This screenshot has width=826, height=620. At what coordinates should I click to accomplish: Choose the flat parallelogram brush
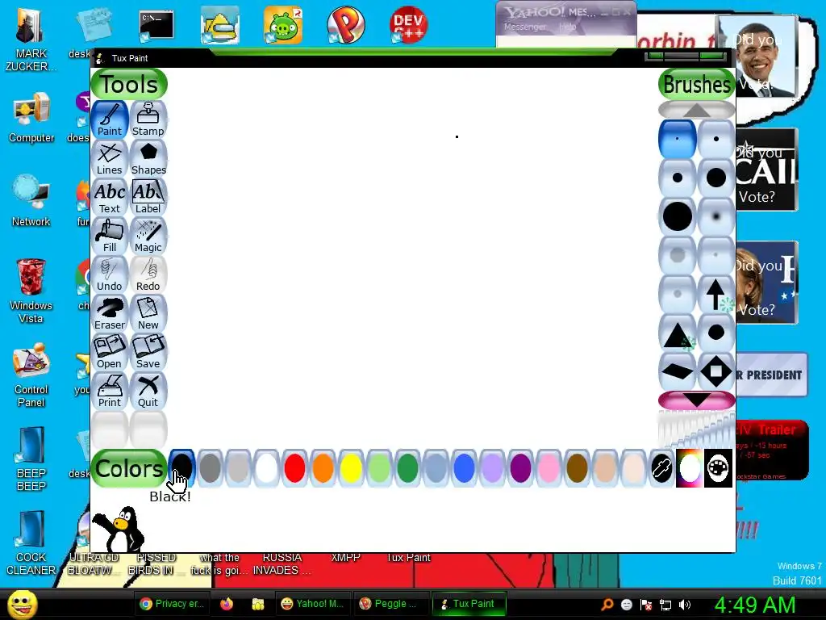tap(678, 371)
